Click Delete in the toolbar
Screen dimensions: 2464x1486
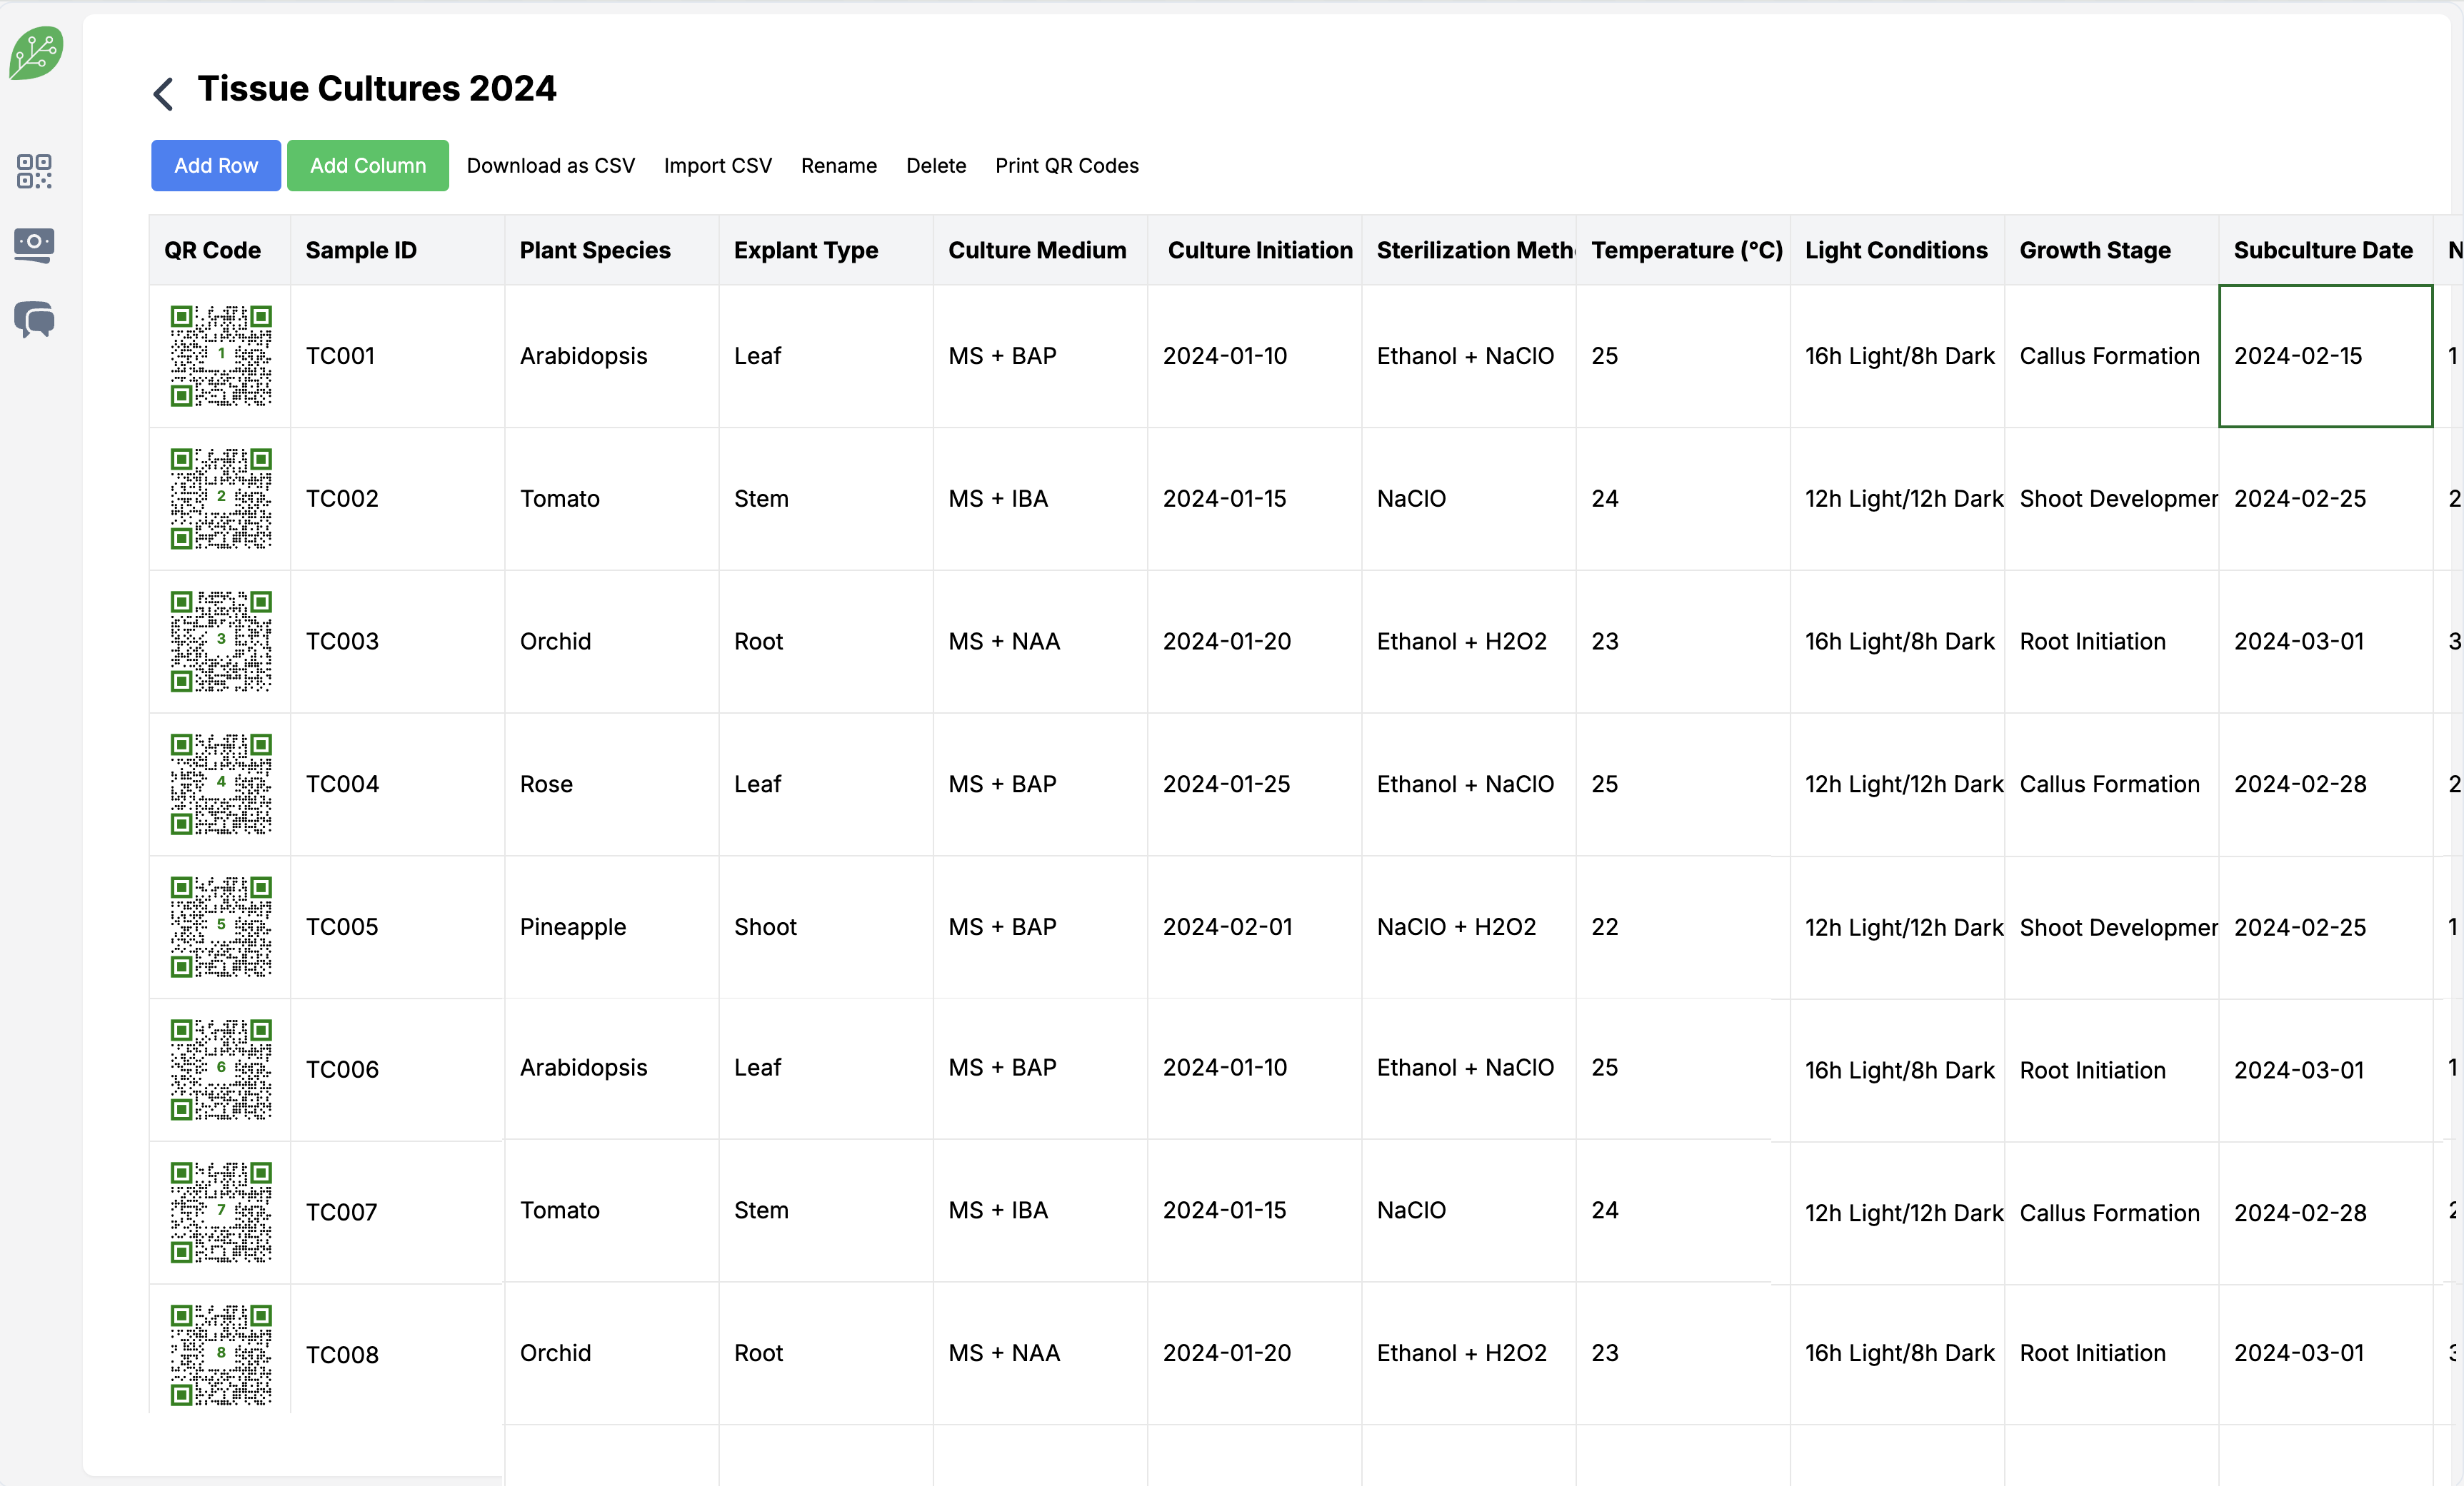click(935, 166)
